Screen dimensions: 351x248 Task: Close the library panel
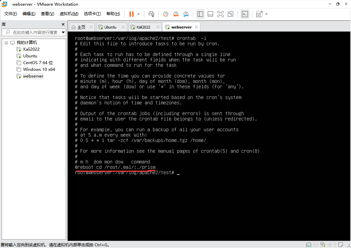[63, 24]
